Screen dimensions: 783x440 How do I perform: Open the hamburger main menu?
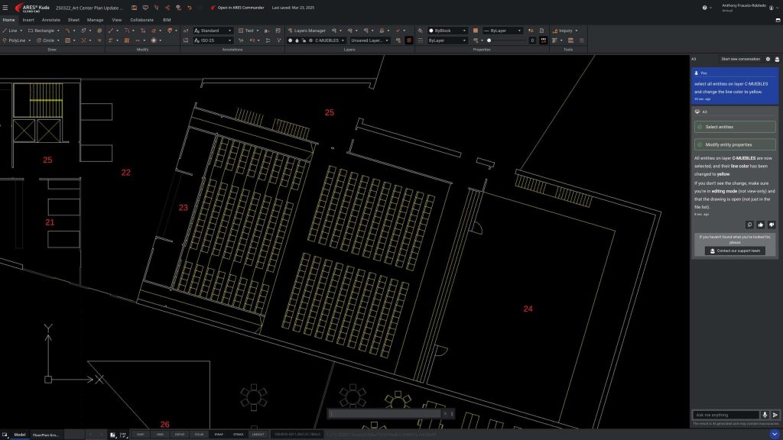[5, 8]
